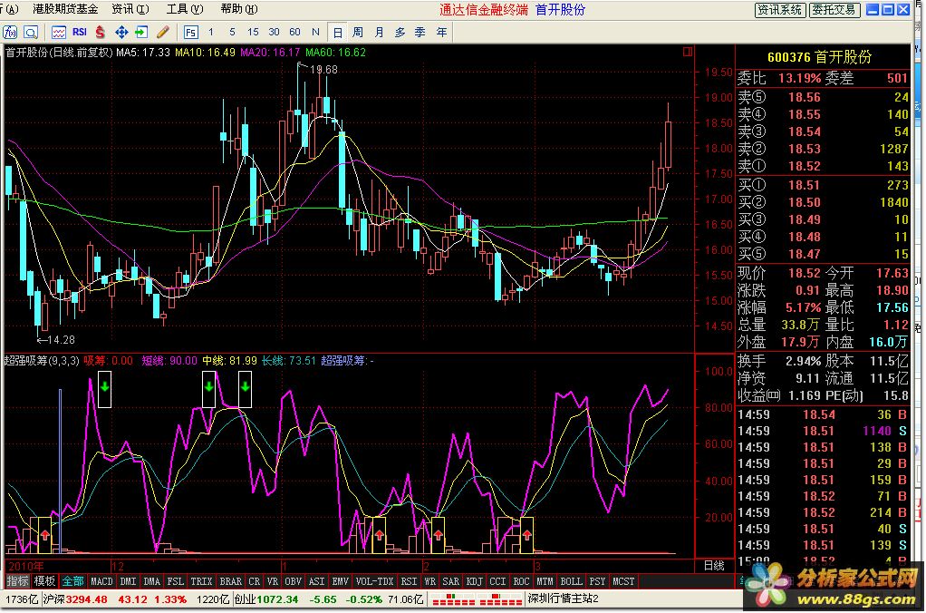
Task: Select the multi-day (多) period
Action: click(x=400, y=32)
